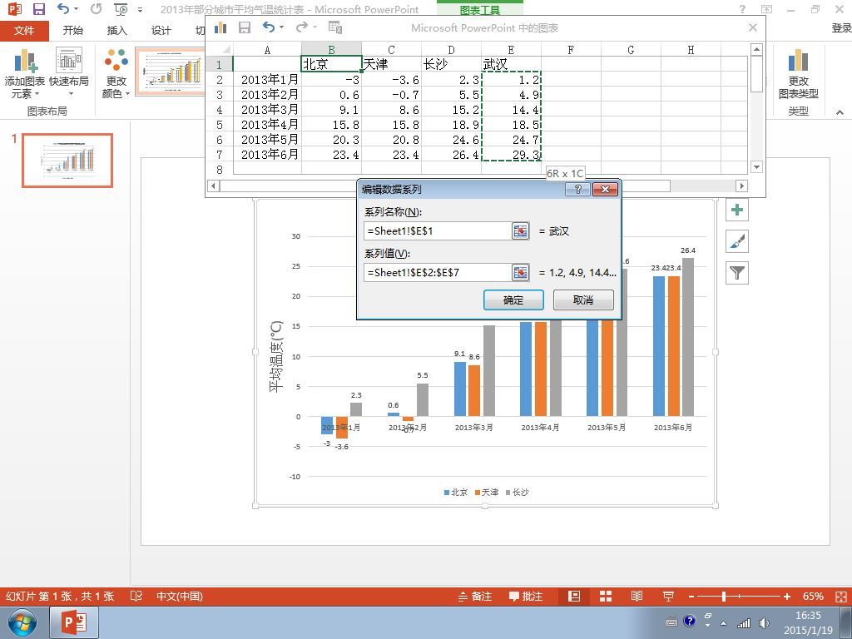Select slide 1 thumbnail in the panel
The height and width of the screenshot is (639, 852).
coord(67,161)
